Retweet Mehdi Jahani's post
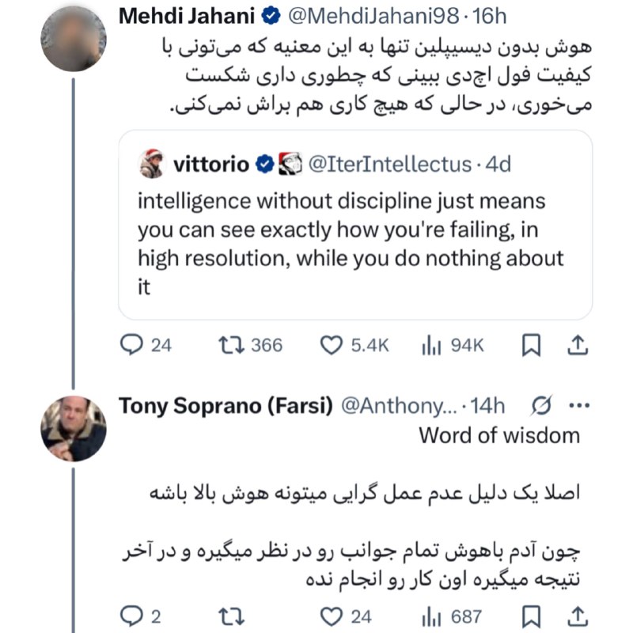Image resolution: width=633 pixels, height=633 pixels. point(230,345)
